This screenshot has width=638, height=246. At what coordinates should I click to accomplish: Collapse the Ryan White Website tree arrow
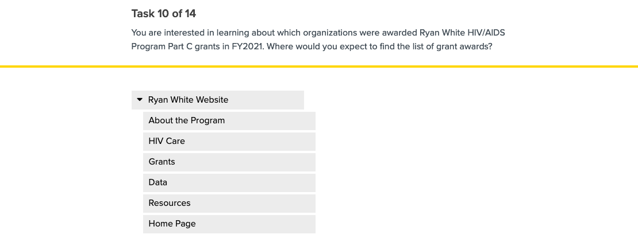coord(140,100)
